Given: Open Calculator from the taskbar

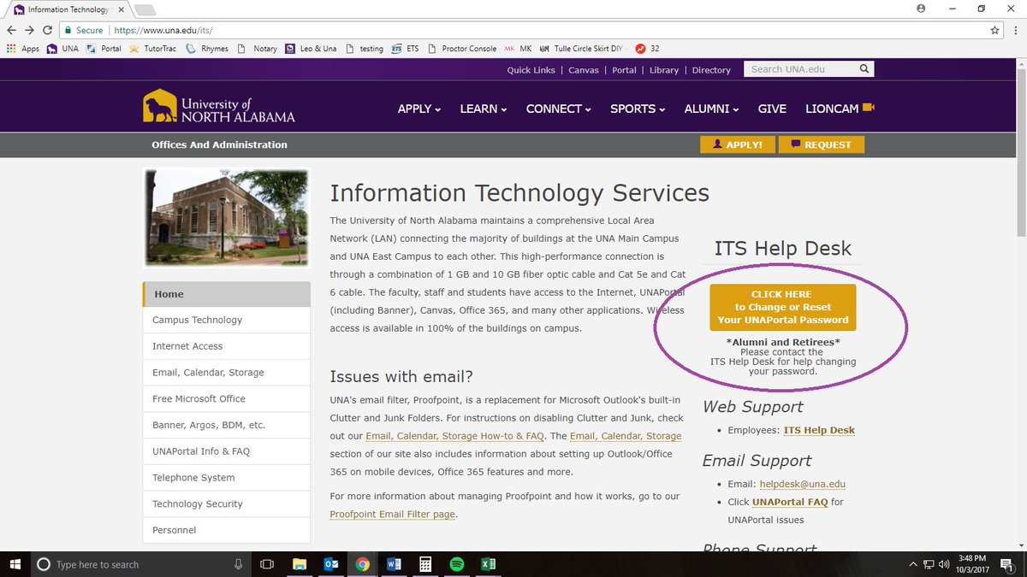Looking at the screenshot, I should (x=424, y=564).
